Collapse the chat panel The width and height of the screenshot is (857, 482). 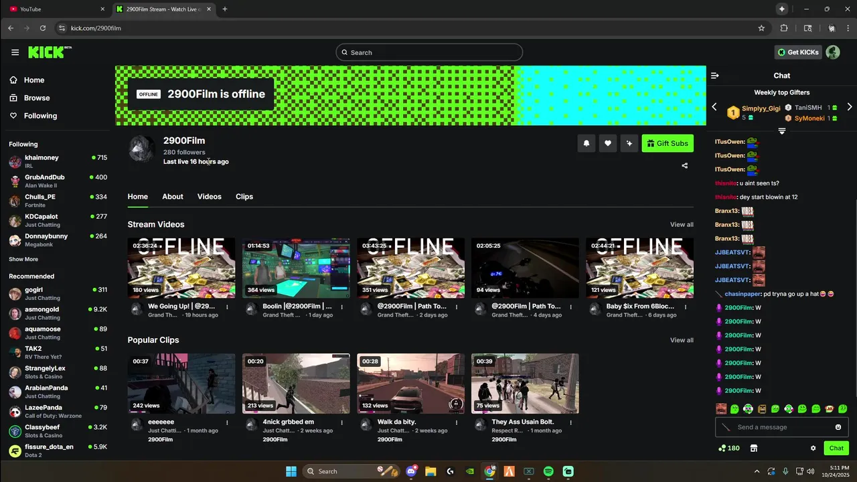[714, 76]
